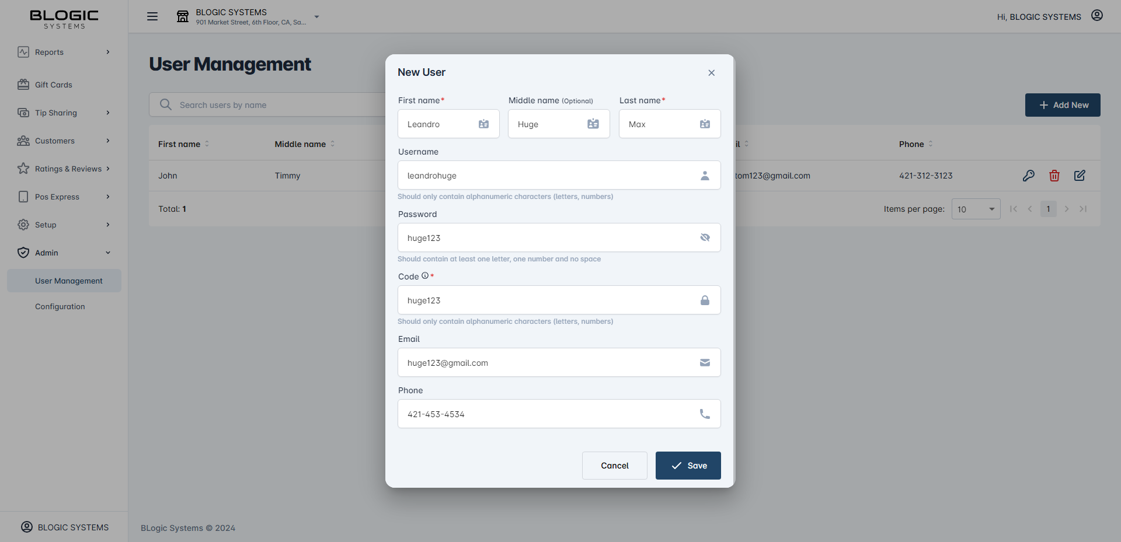The height and width of the screenshot is (542, 1121).
Task: Click the phone icon in Phone field
Action: (705, 414)
